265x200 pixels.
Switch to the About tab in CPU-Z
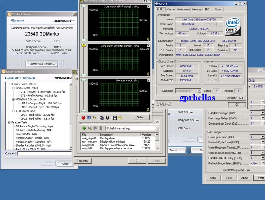pyautogui.click(x=218, y=9)
